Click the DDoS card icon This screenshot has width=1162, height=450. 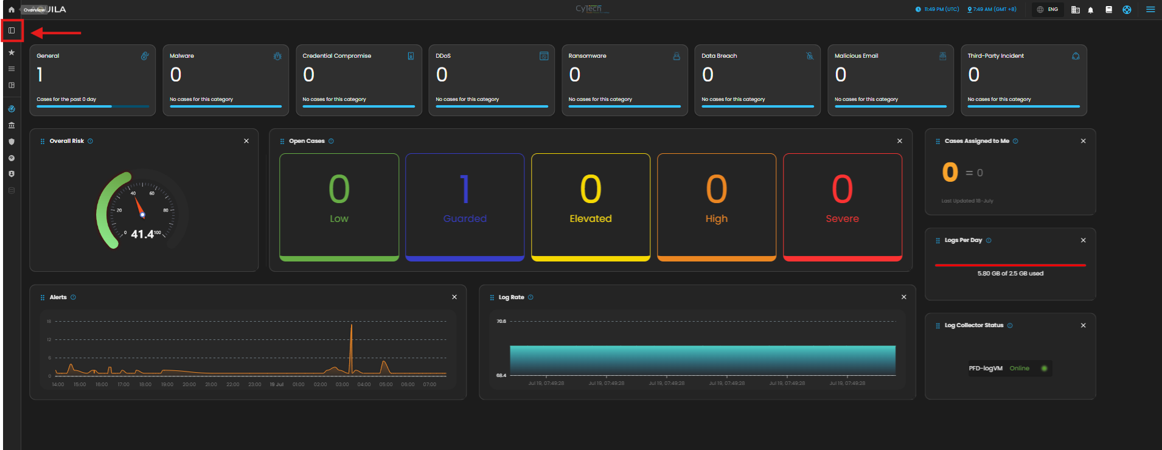(x=544, y=56)
